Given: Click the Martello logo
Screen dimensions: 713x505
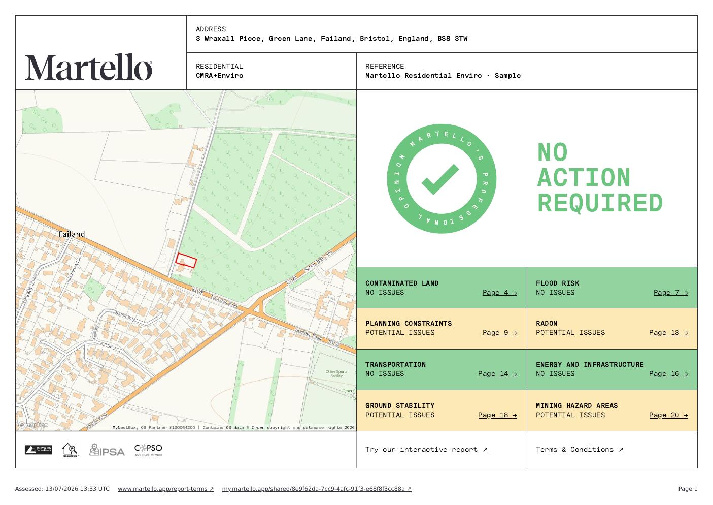Looking at the screenshot, I should tap(89, 68).
